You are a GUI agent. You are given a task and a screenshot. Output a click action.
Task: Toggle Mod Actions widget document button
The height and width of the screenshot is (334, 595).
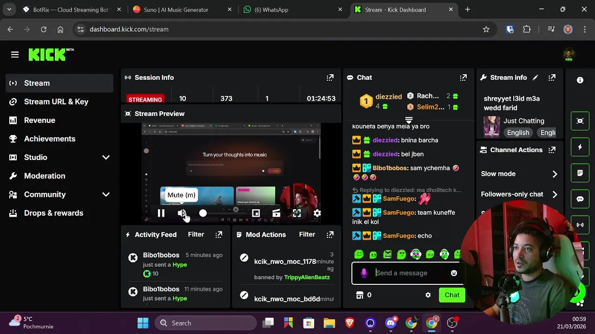pos(580,173)
